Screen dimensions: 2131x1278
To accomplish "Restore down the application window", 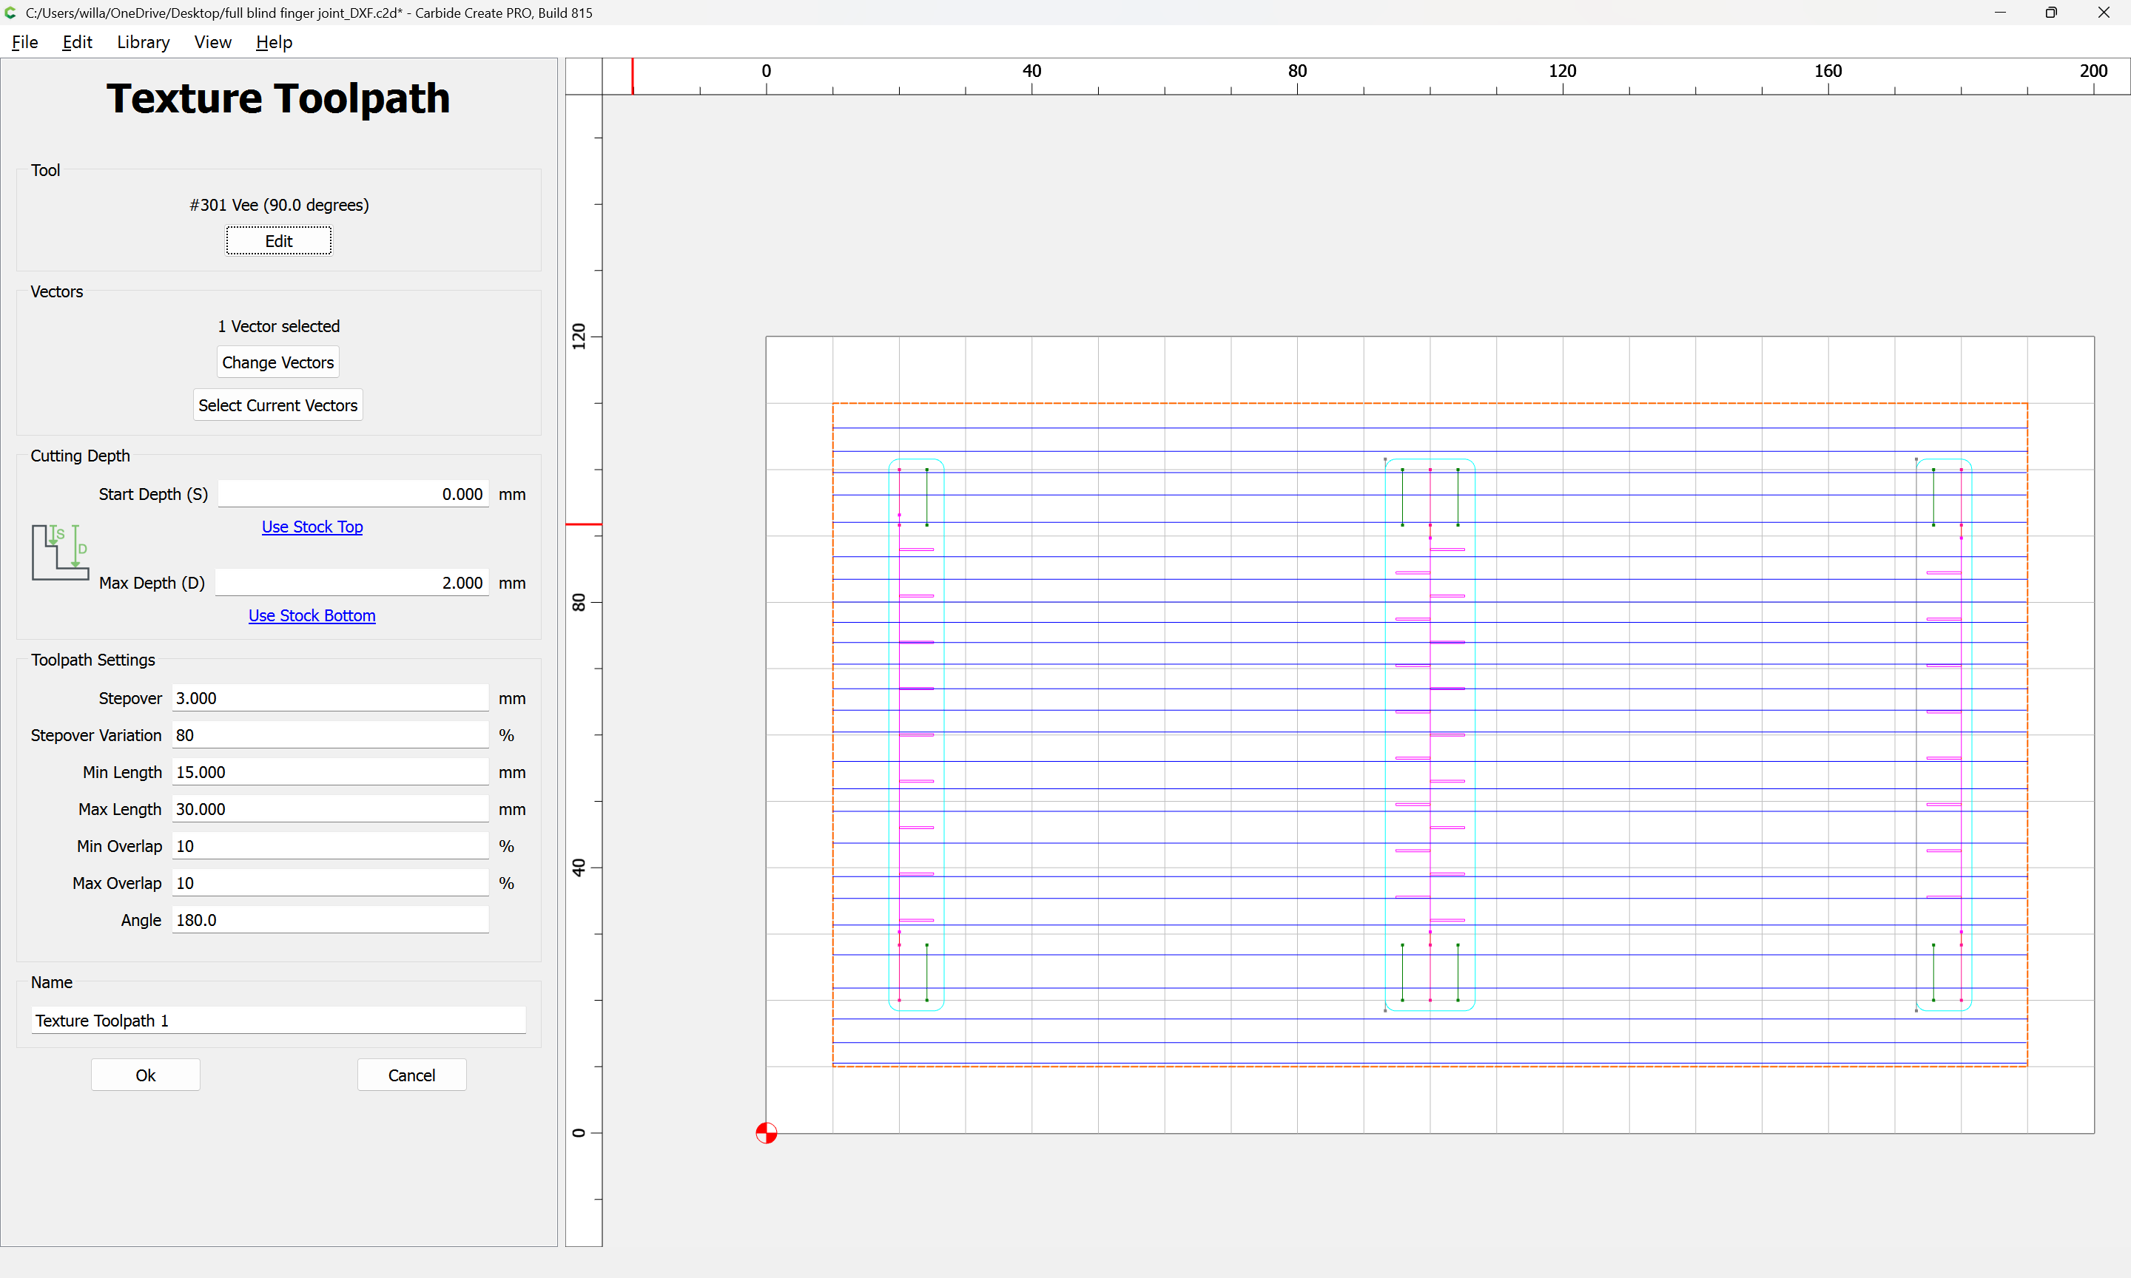I will point(2051,12).
